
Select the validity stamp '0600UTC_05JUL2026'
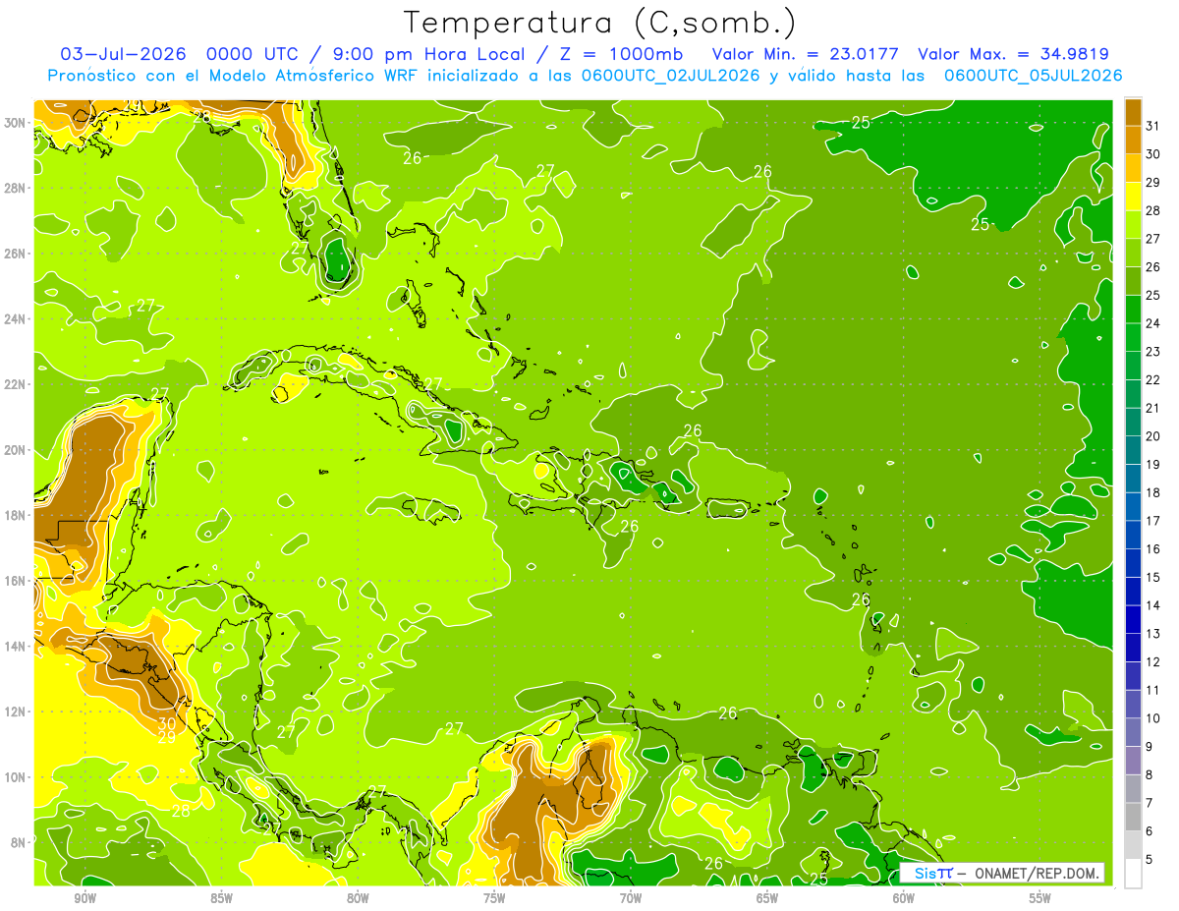[1034, 76]
